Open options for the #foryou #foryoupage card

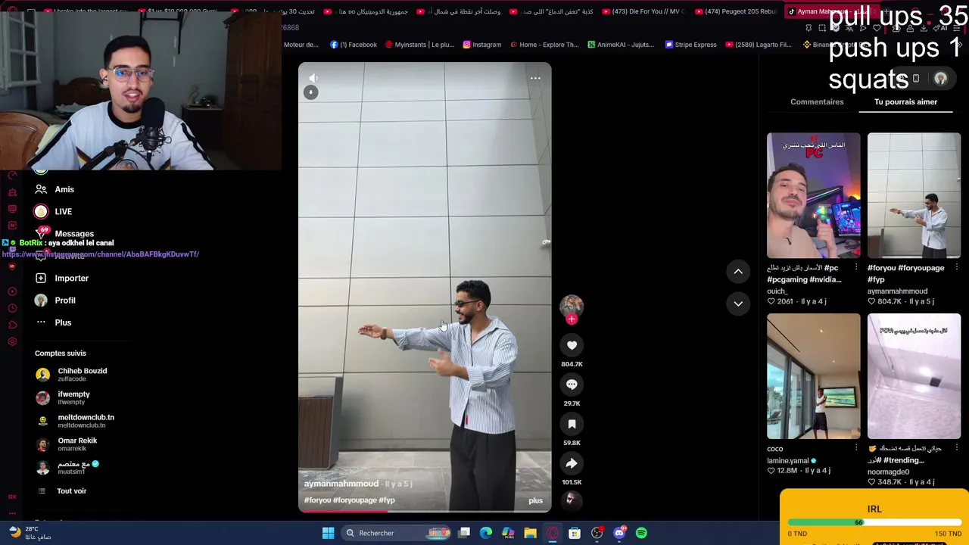[x=957, y=267]
